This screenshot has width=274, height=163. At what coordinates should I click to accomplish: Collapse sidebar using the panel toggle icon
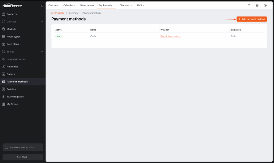pyautogui.click(x=42, y=5)
